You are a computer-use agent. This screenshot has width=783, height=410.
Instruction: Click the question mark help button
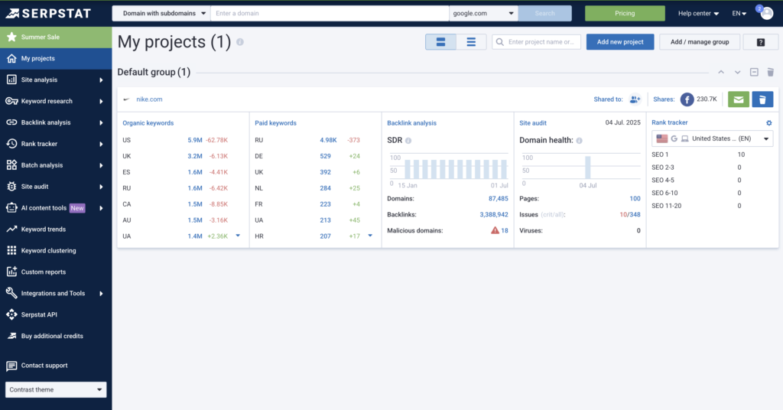click(x=761, y=42)
